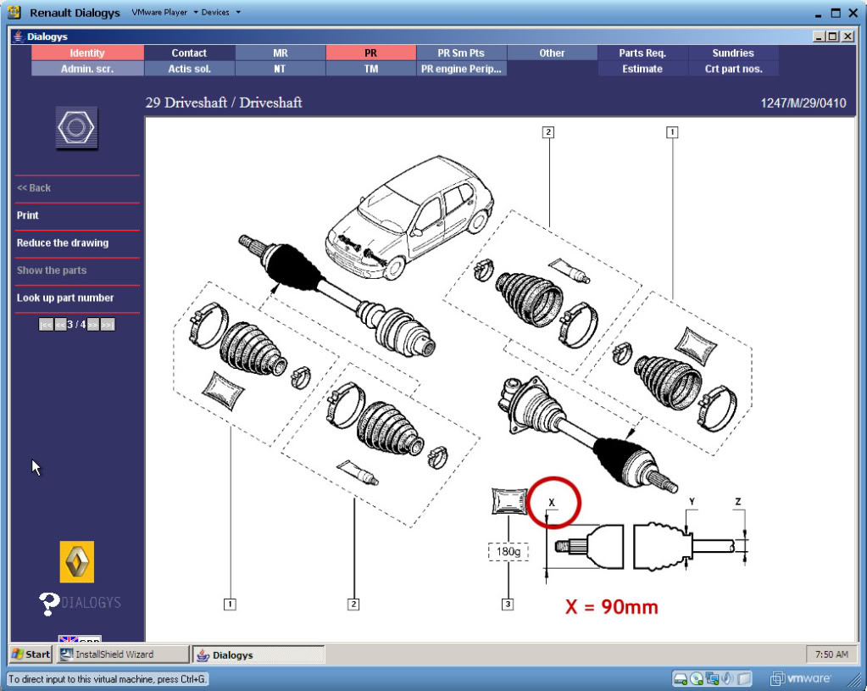Click the VMware CD/DVD drive icon
The height and width of the screenshot is (691, 867).
pyautogui.click(x=696, y=679)
